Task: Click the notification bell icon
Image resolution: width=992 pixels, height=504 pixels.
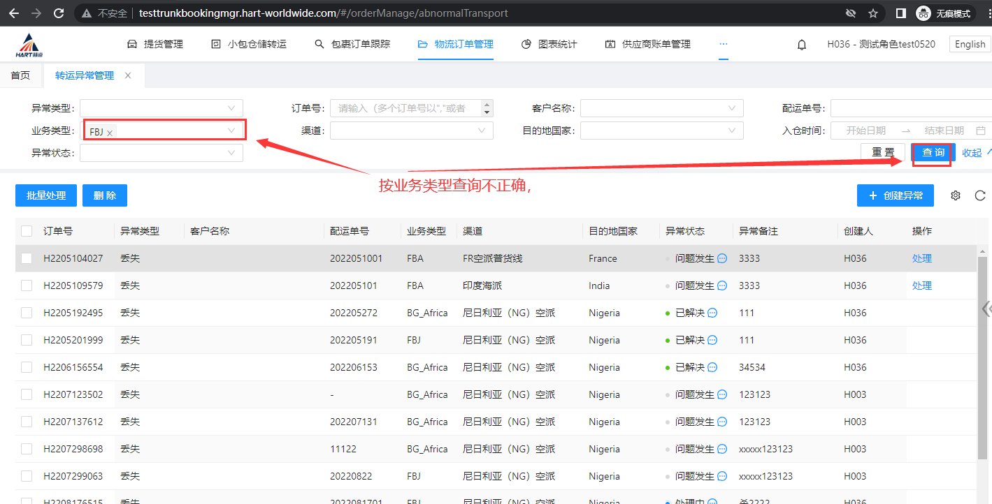Action: click(802, 45)
